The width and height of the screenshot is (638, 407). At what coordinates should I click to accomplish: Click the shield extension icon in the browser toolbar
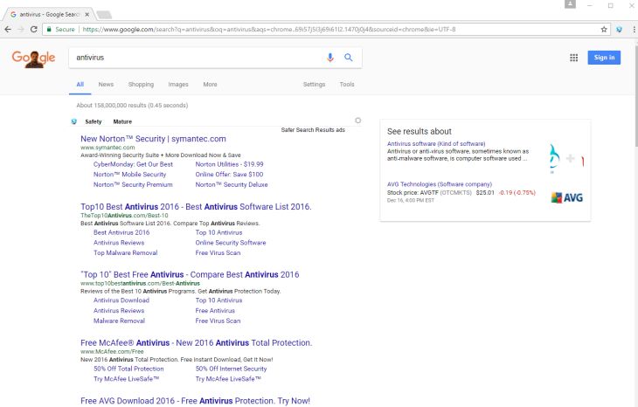point(619,30)
